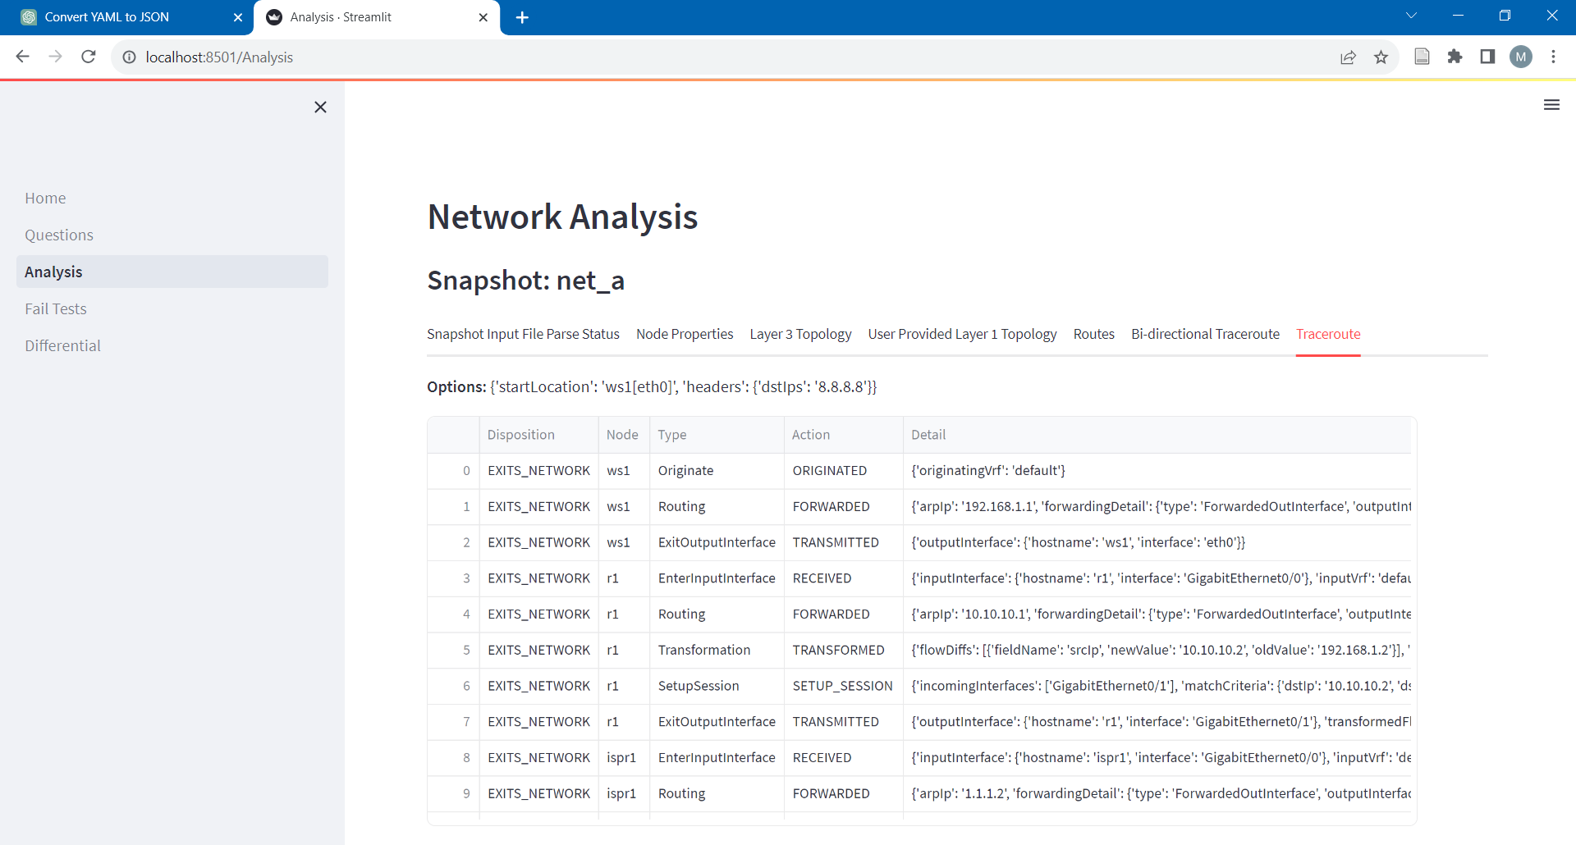
Task: Open the Bi-directional Traceroute tab
Action: 1205,334
